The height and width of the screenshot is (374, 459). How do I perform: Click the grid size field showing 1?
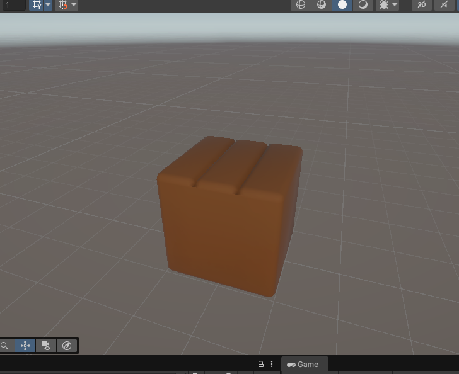[x=13, y=5]
